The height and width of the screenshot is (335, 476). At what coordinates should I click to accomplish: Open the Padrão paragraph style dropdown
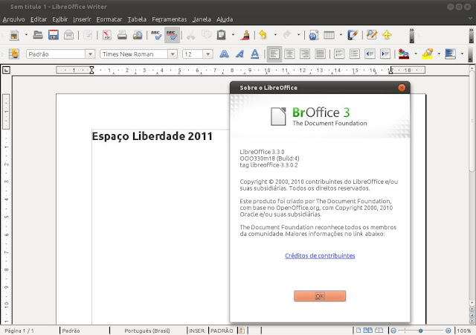point(90,54)
